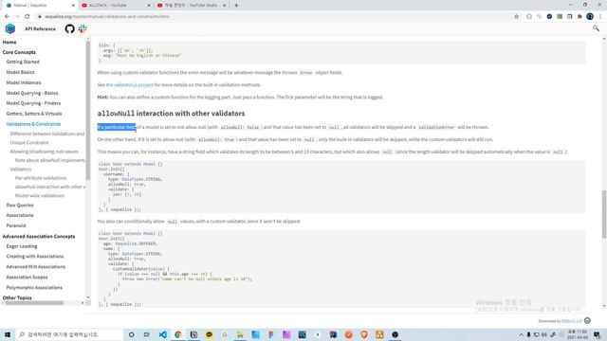607x341 pixels.
Task: Click the blue checkmark extension icon
Action: (x=549, y=17)
